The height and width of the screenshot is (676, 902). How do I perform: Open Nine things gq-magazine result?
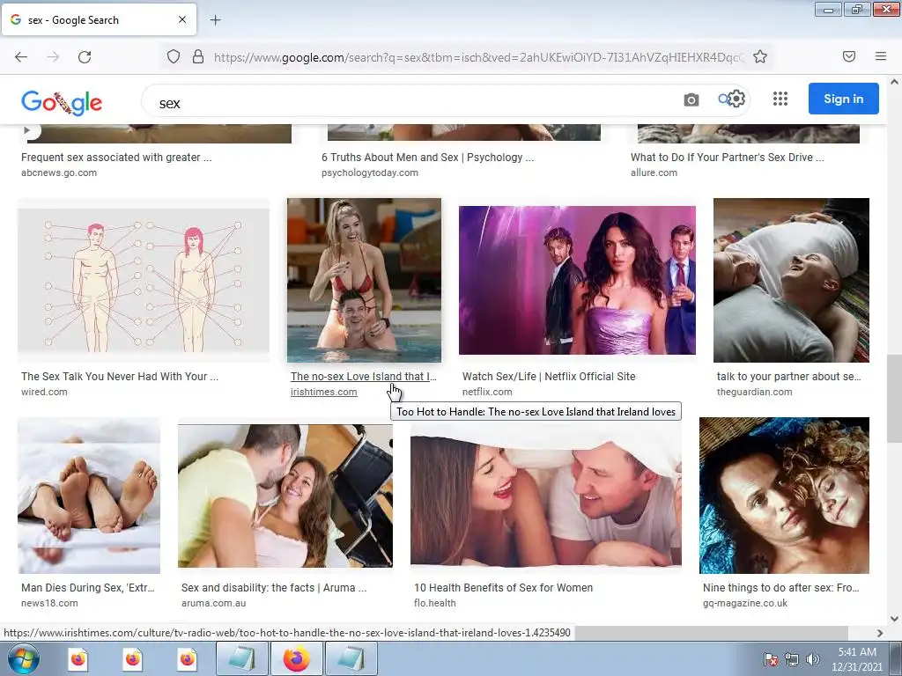(x=780, y=588)
